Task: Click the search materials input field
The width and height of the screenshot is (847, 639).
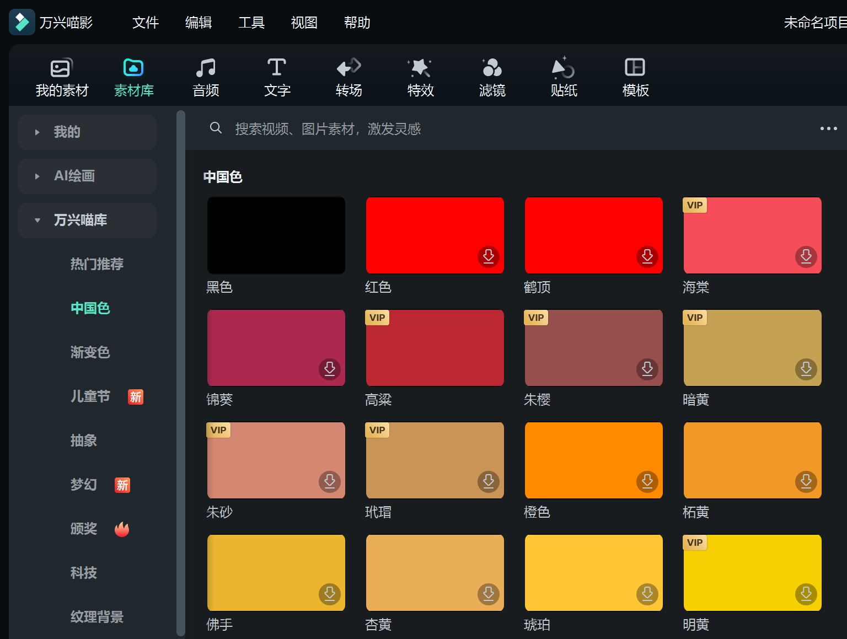Action: (386, 128)
